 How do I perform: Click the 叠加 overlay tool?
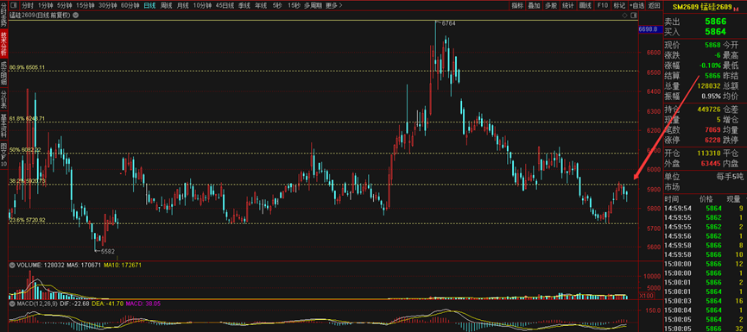click(x=535, y=6)
